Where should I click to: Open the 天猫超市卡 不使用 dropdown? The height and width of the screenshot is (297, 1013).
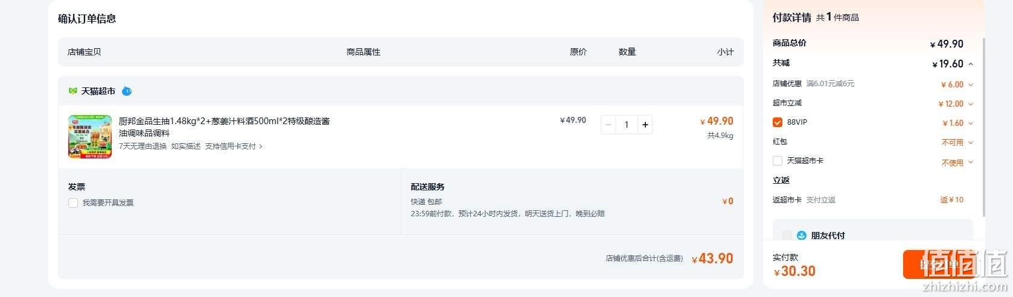point(971,163)
